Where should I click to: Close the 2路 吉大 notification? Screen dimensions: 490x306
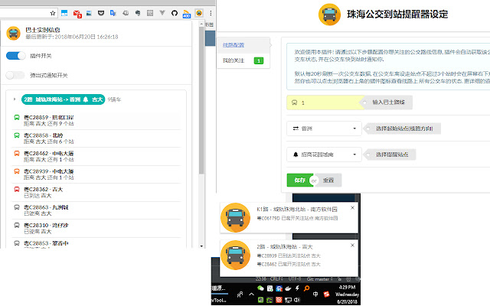[352, 245]
